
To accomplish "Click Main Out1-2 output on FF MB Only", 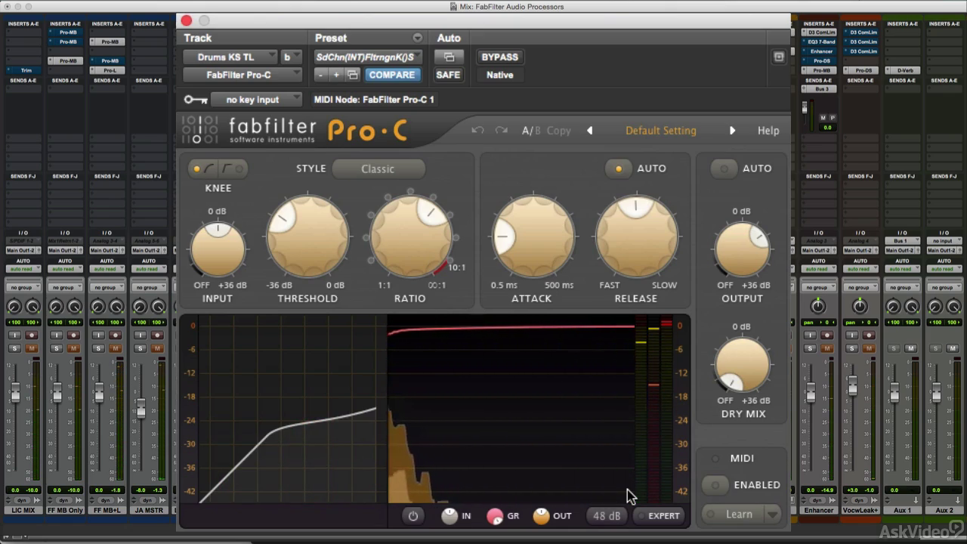I will point(65,251).
